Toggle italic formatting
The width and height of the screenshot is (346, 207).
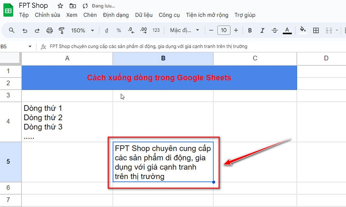262,31
